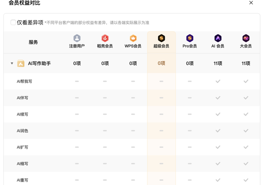Select the Pro会员 purple badge icon
This screenshot has height=185, width=265.
(x=190, y=38)
